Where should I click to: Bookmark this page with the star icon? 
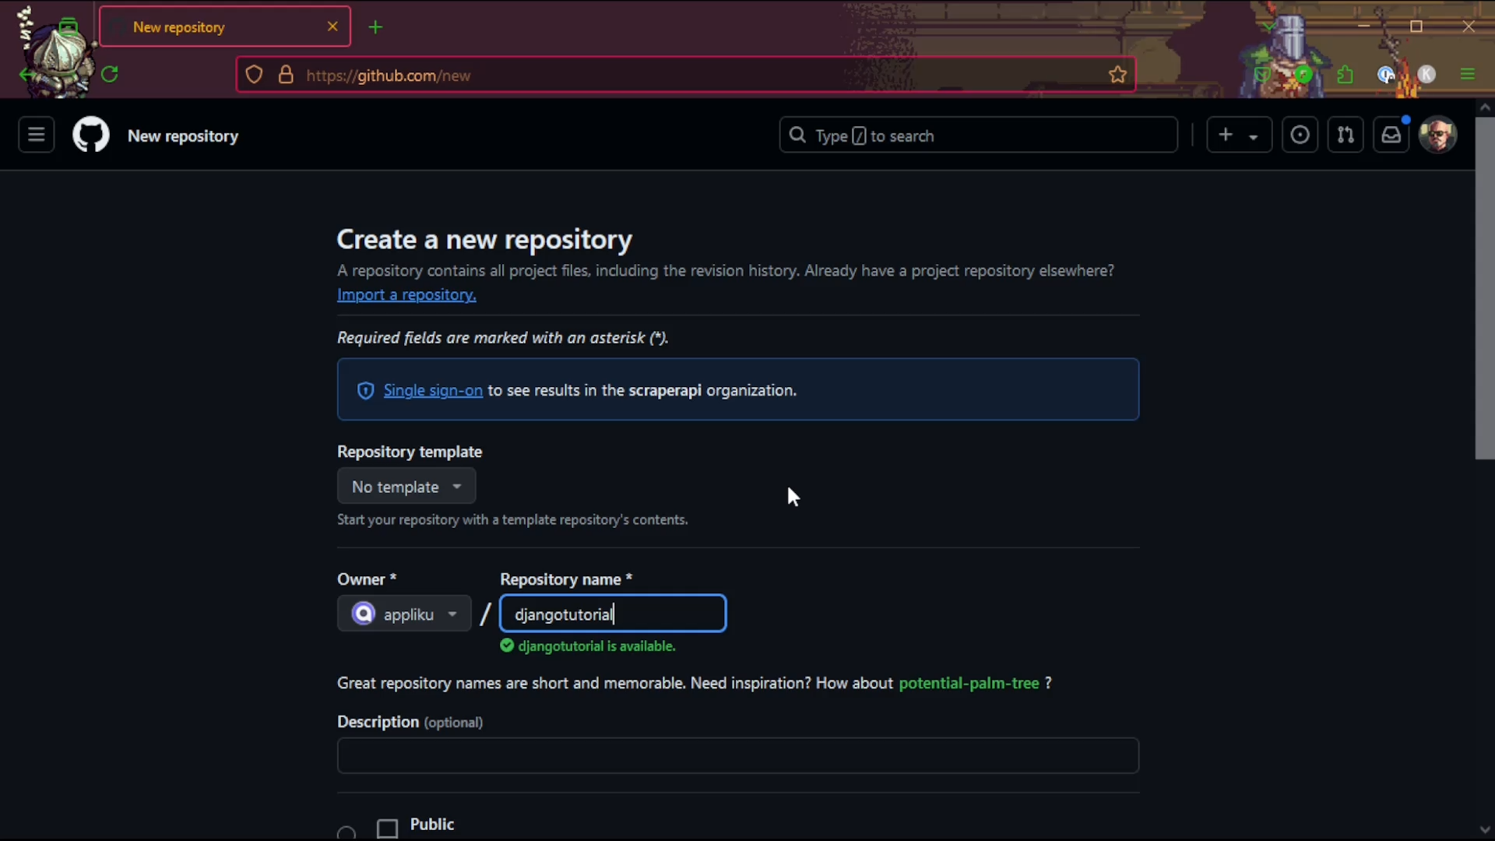coord(1117,75)
